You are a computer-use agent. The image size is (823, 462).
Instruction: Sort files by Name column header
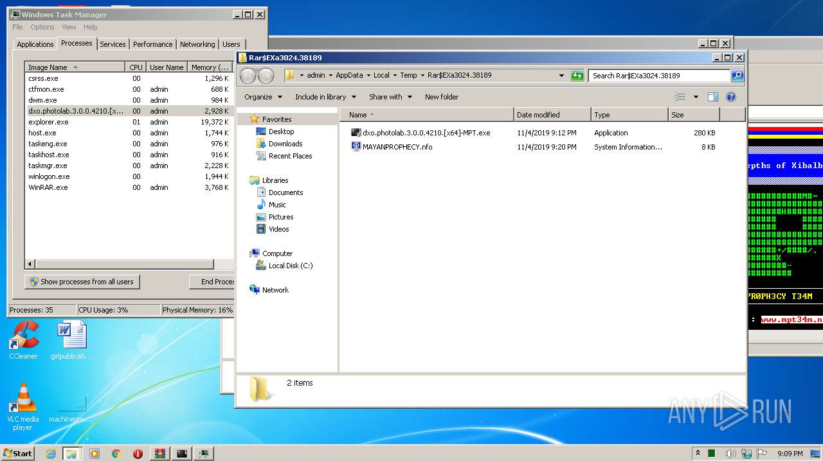[x=428, y=115]
